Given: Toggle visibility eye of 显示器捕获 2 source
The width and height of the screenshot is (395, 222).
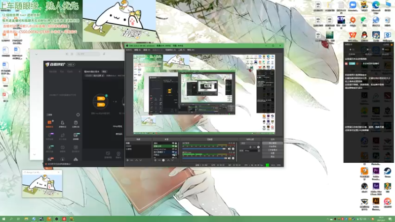Looking at the screenshot, I should click(x=173, y=152).
